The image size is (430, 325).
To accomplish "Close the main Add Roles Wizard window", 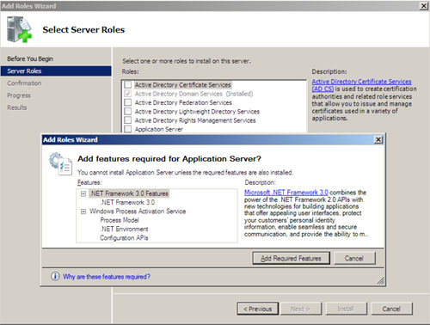I will point(424,6).
